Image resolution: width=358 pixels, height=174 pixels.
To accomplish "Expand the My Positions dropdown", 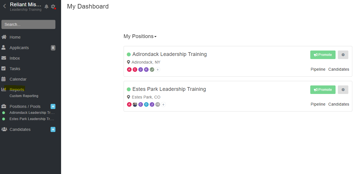I will point(140,36).
